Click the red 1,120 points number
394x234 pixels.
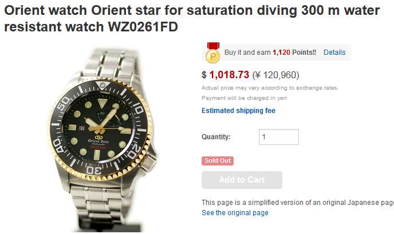click(x=281, y=53)
